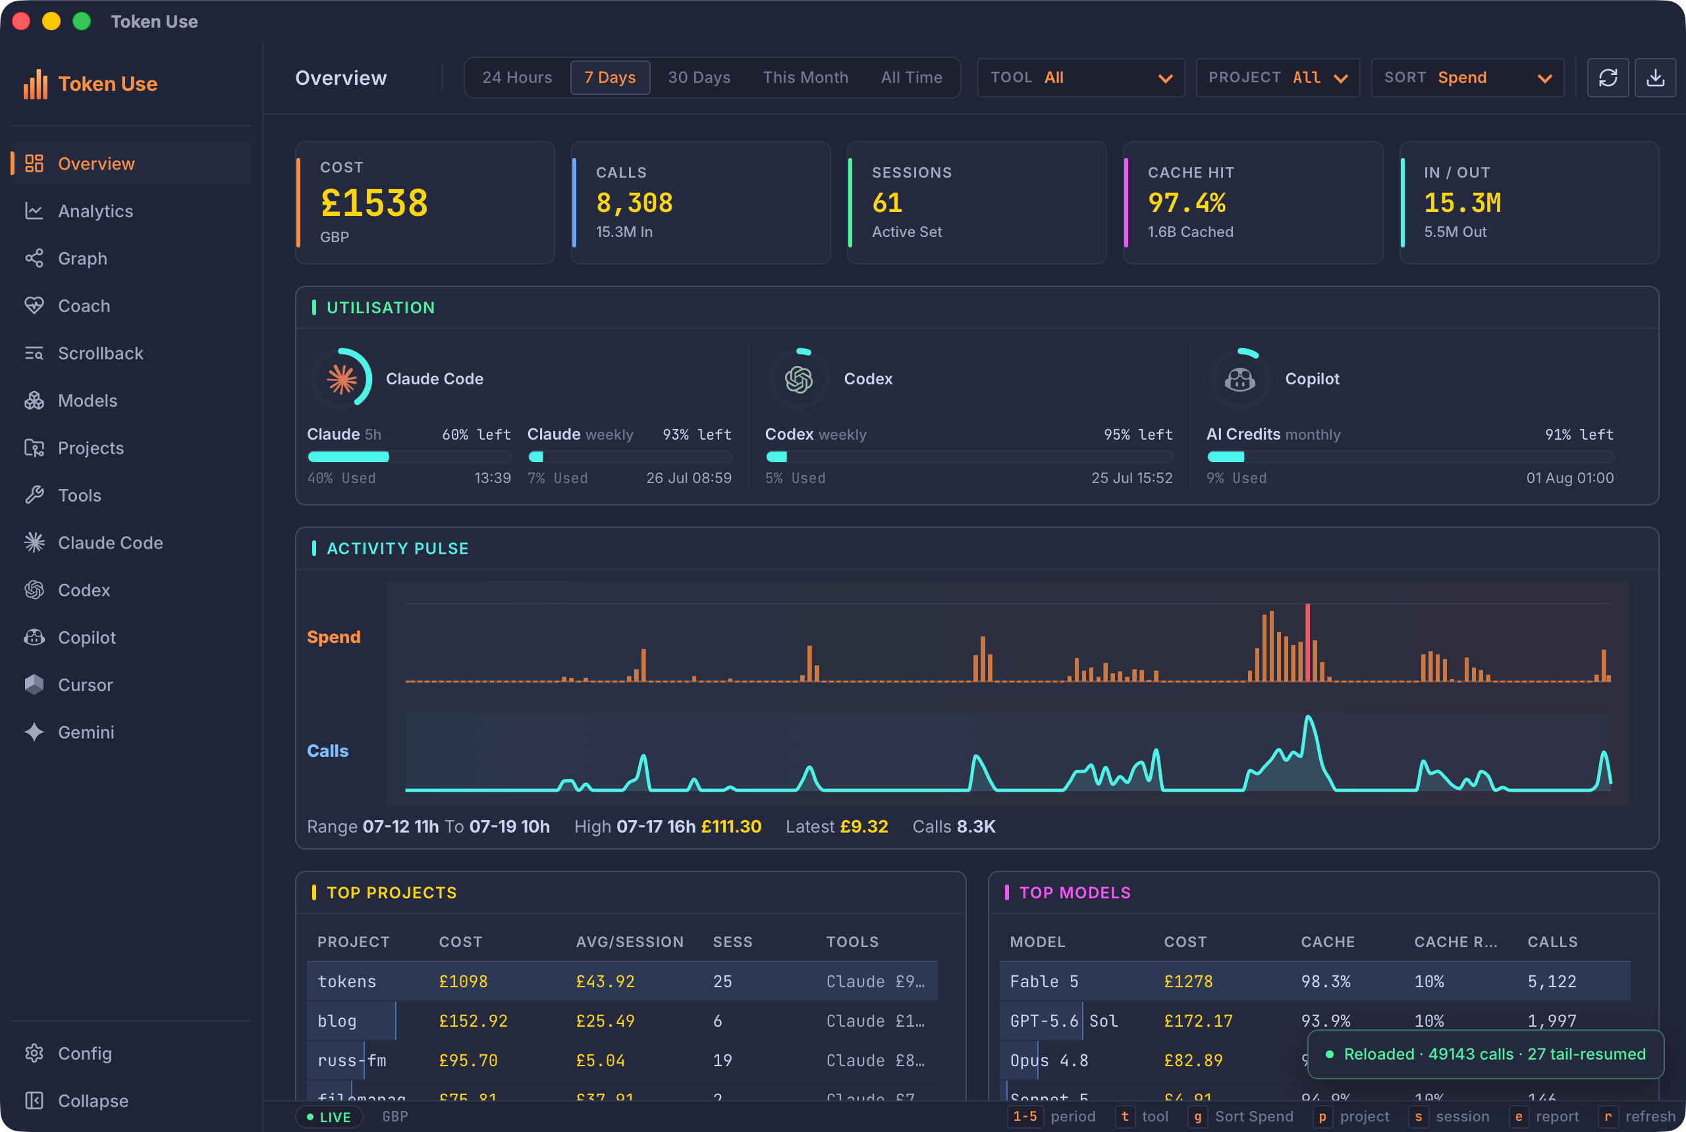This screenshot has width=1686, height=1132.
Task: Click the 'Latest £9.32' value
Action: 836,827
